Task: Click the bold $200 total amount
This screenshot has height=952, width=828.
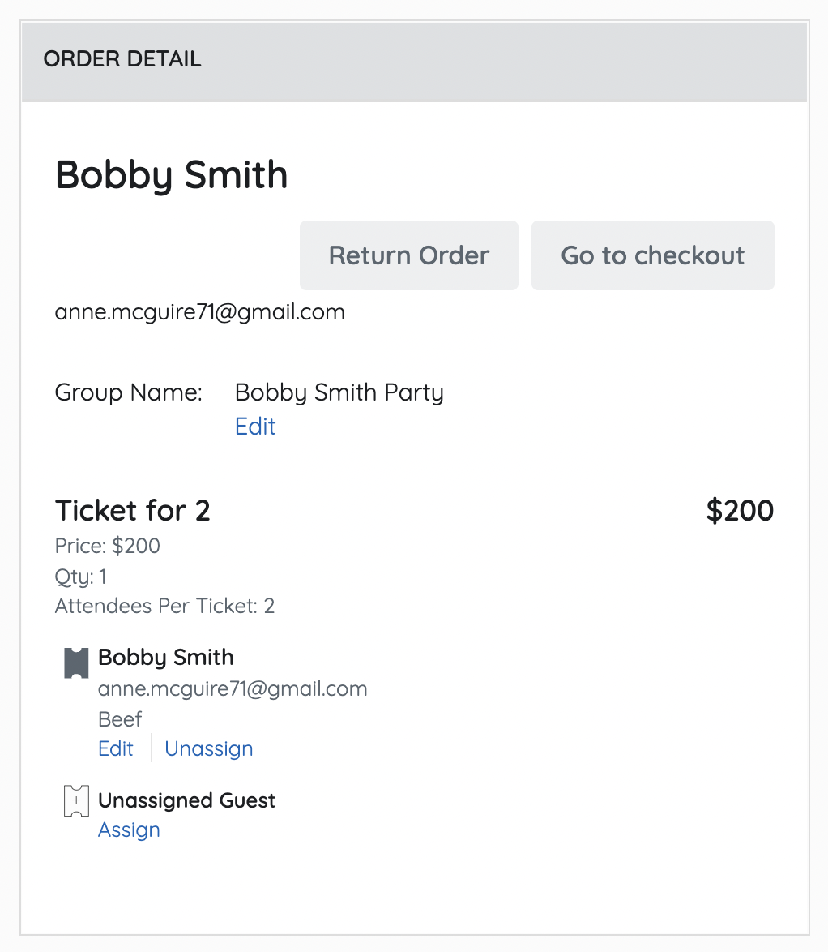Action: (740, 511)
